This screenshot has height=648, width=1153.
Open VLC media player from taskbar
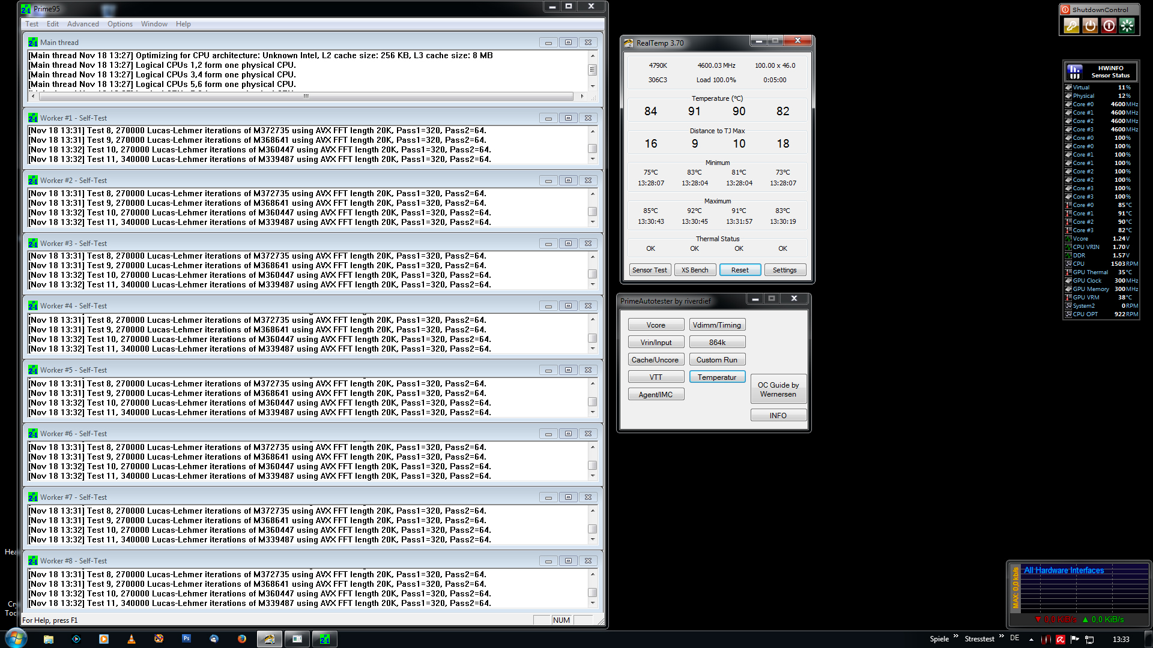(x=131, y=639)
